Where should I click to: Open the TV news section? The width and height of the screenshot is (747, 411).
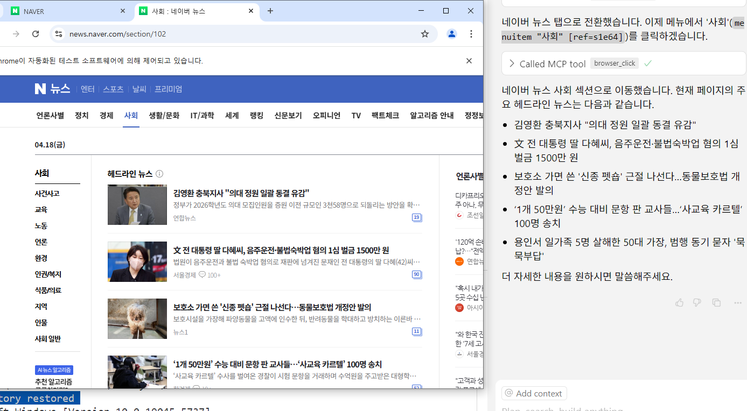356,115
